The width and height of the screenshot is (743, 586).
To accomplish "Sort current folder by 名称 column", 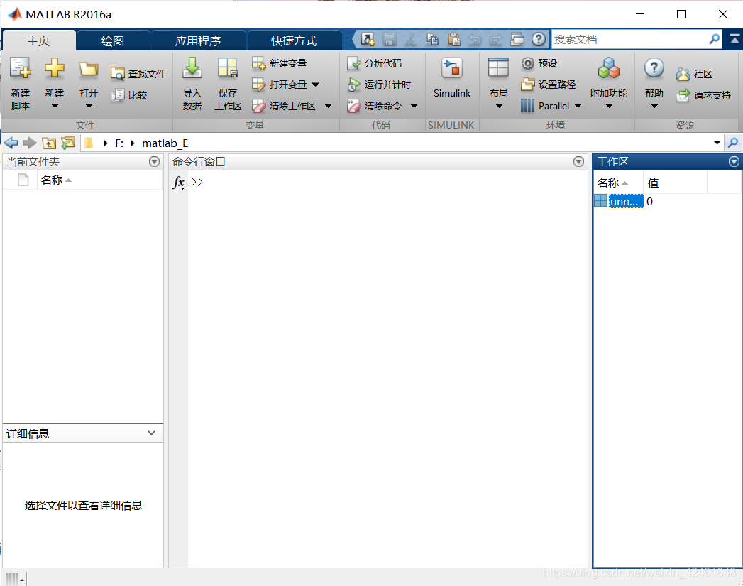I will click(99, 180).
